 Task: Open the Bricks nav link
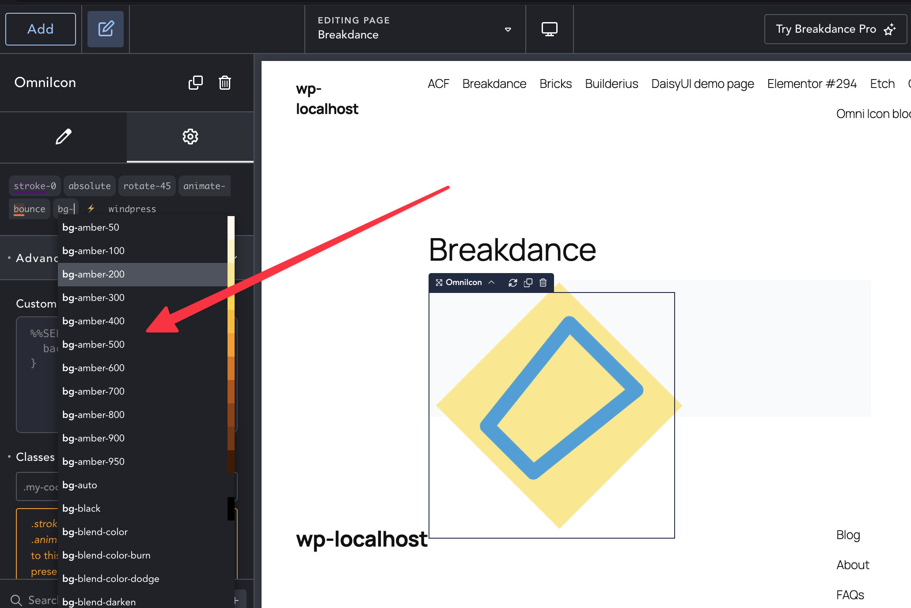point(556,84)
